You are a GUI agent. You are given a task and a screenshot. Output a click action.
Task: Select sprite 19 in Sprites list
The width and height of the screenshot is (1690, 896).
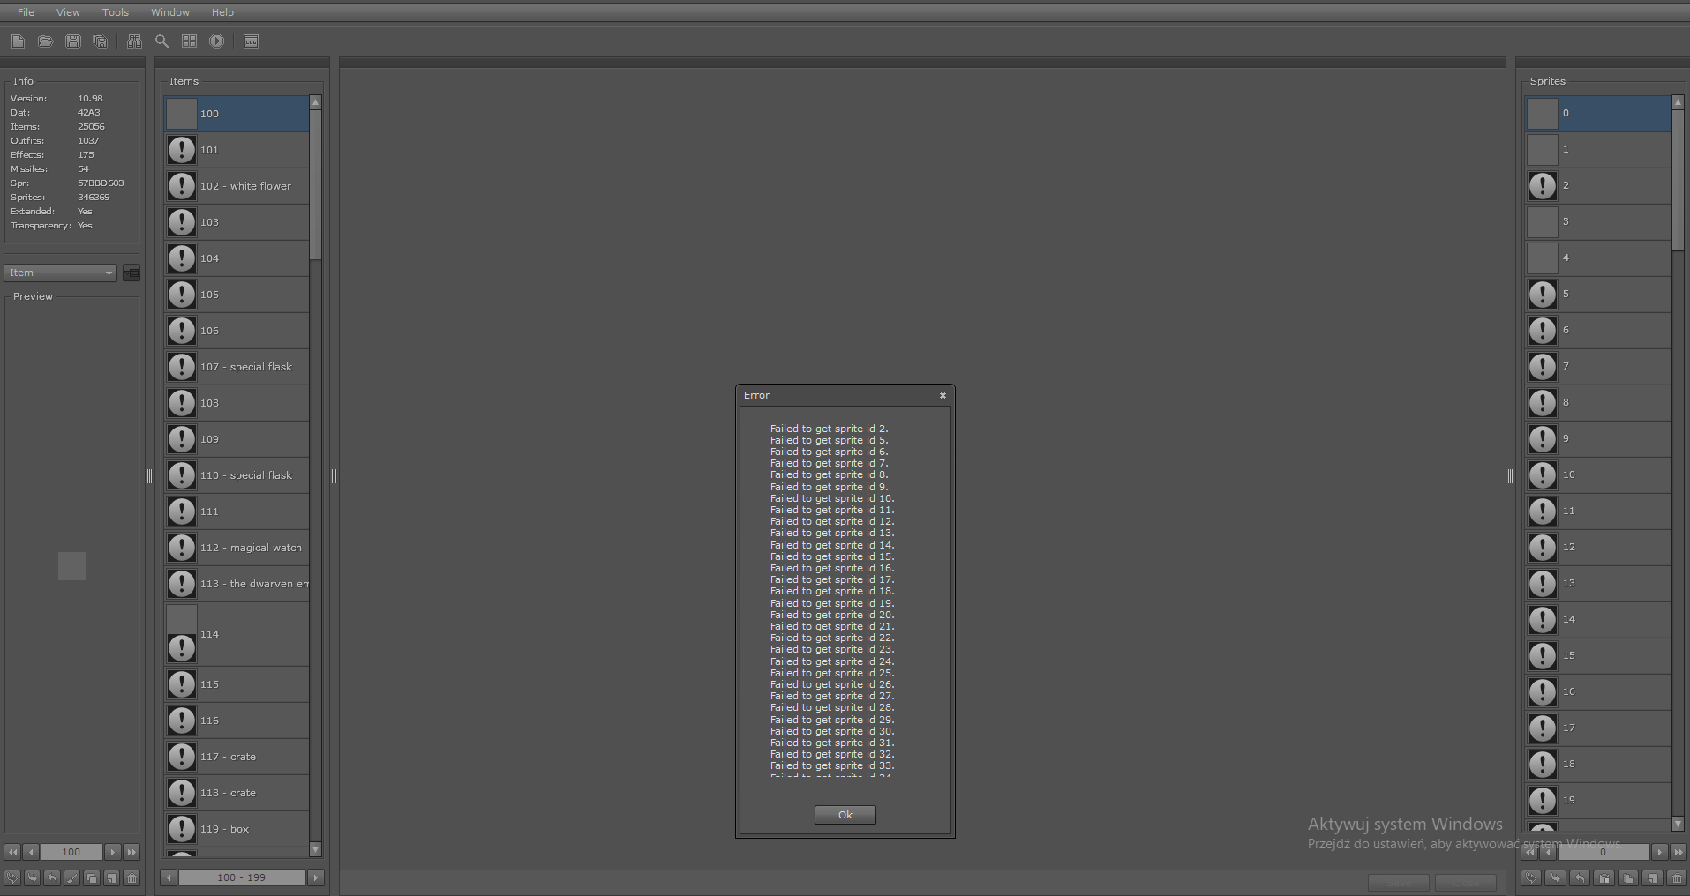coord(1598,801)
